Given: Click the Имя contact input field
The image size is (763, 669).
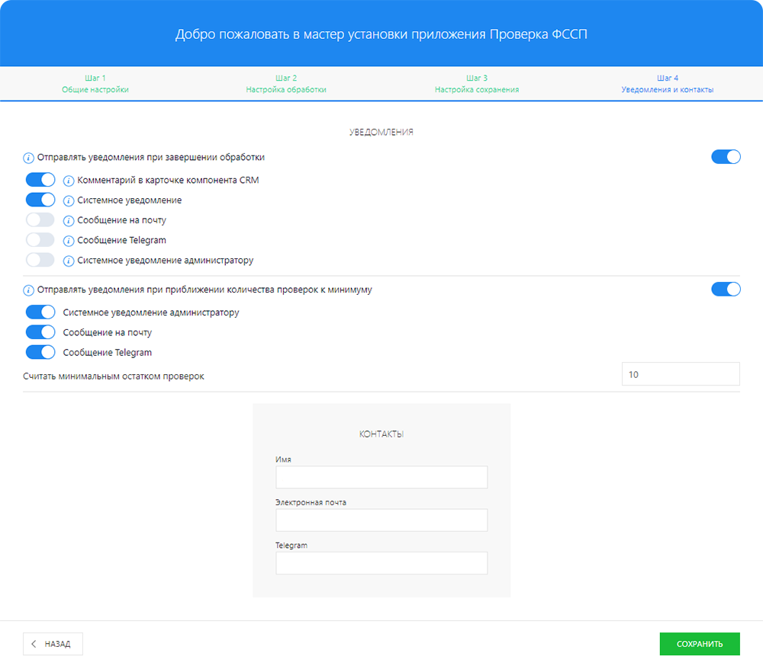Looking at the screenshot, I should pos(381,477).
